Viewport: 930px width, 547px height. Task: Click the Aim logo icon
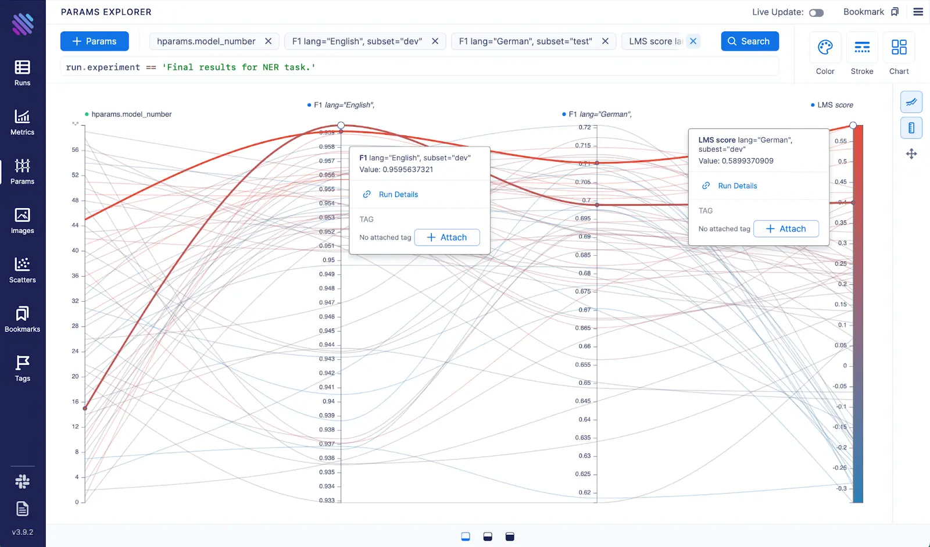click(23, 24)
